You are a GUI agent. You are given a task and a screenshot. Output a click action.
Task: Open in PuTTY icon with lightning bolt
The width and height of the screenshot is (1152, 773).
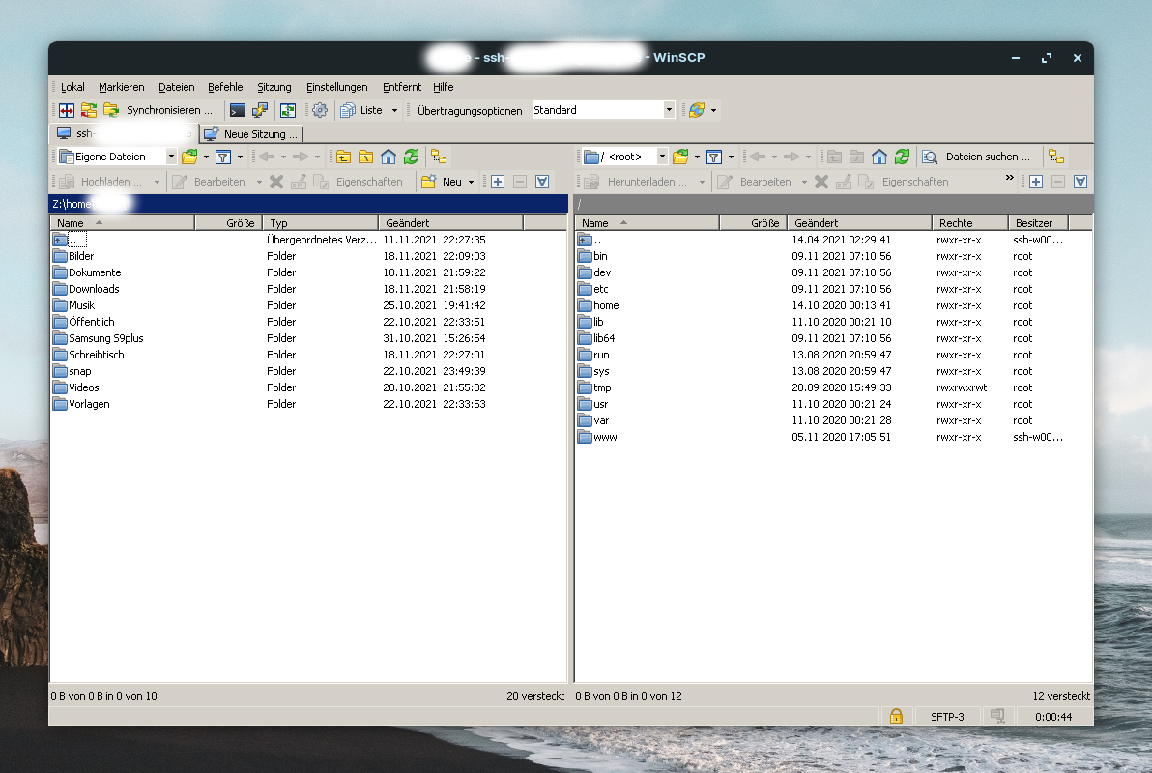tap(260, 110)
